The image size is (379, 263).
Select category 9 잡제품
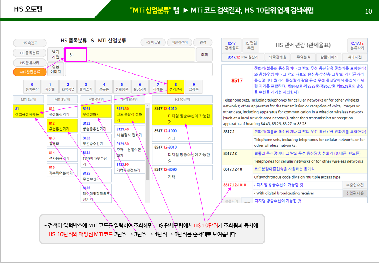pos(194,87)
